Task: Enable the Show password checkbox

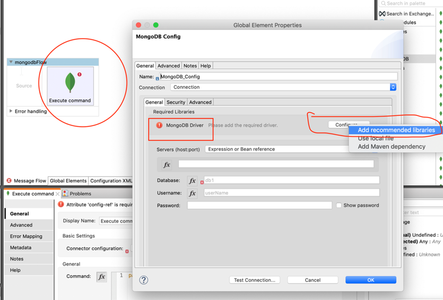Action: (x=338, y=205)
